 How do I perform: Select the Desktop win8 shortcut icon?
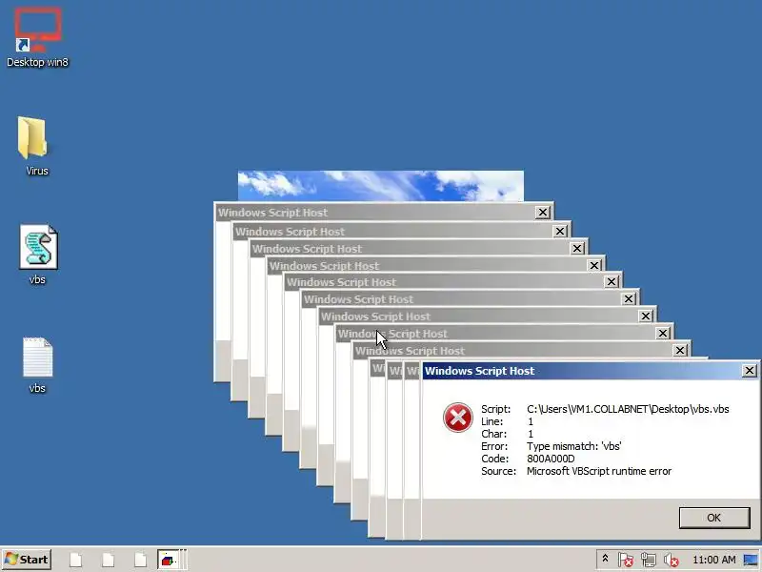pos(37,37)
